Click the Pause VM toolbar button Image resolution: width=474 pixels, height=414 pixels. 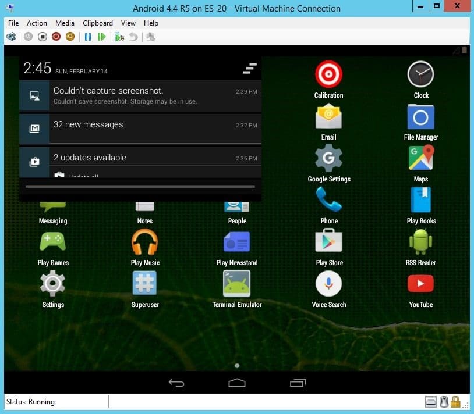tap(88, 37)
